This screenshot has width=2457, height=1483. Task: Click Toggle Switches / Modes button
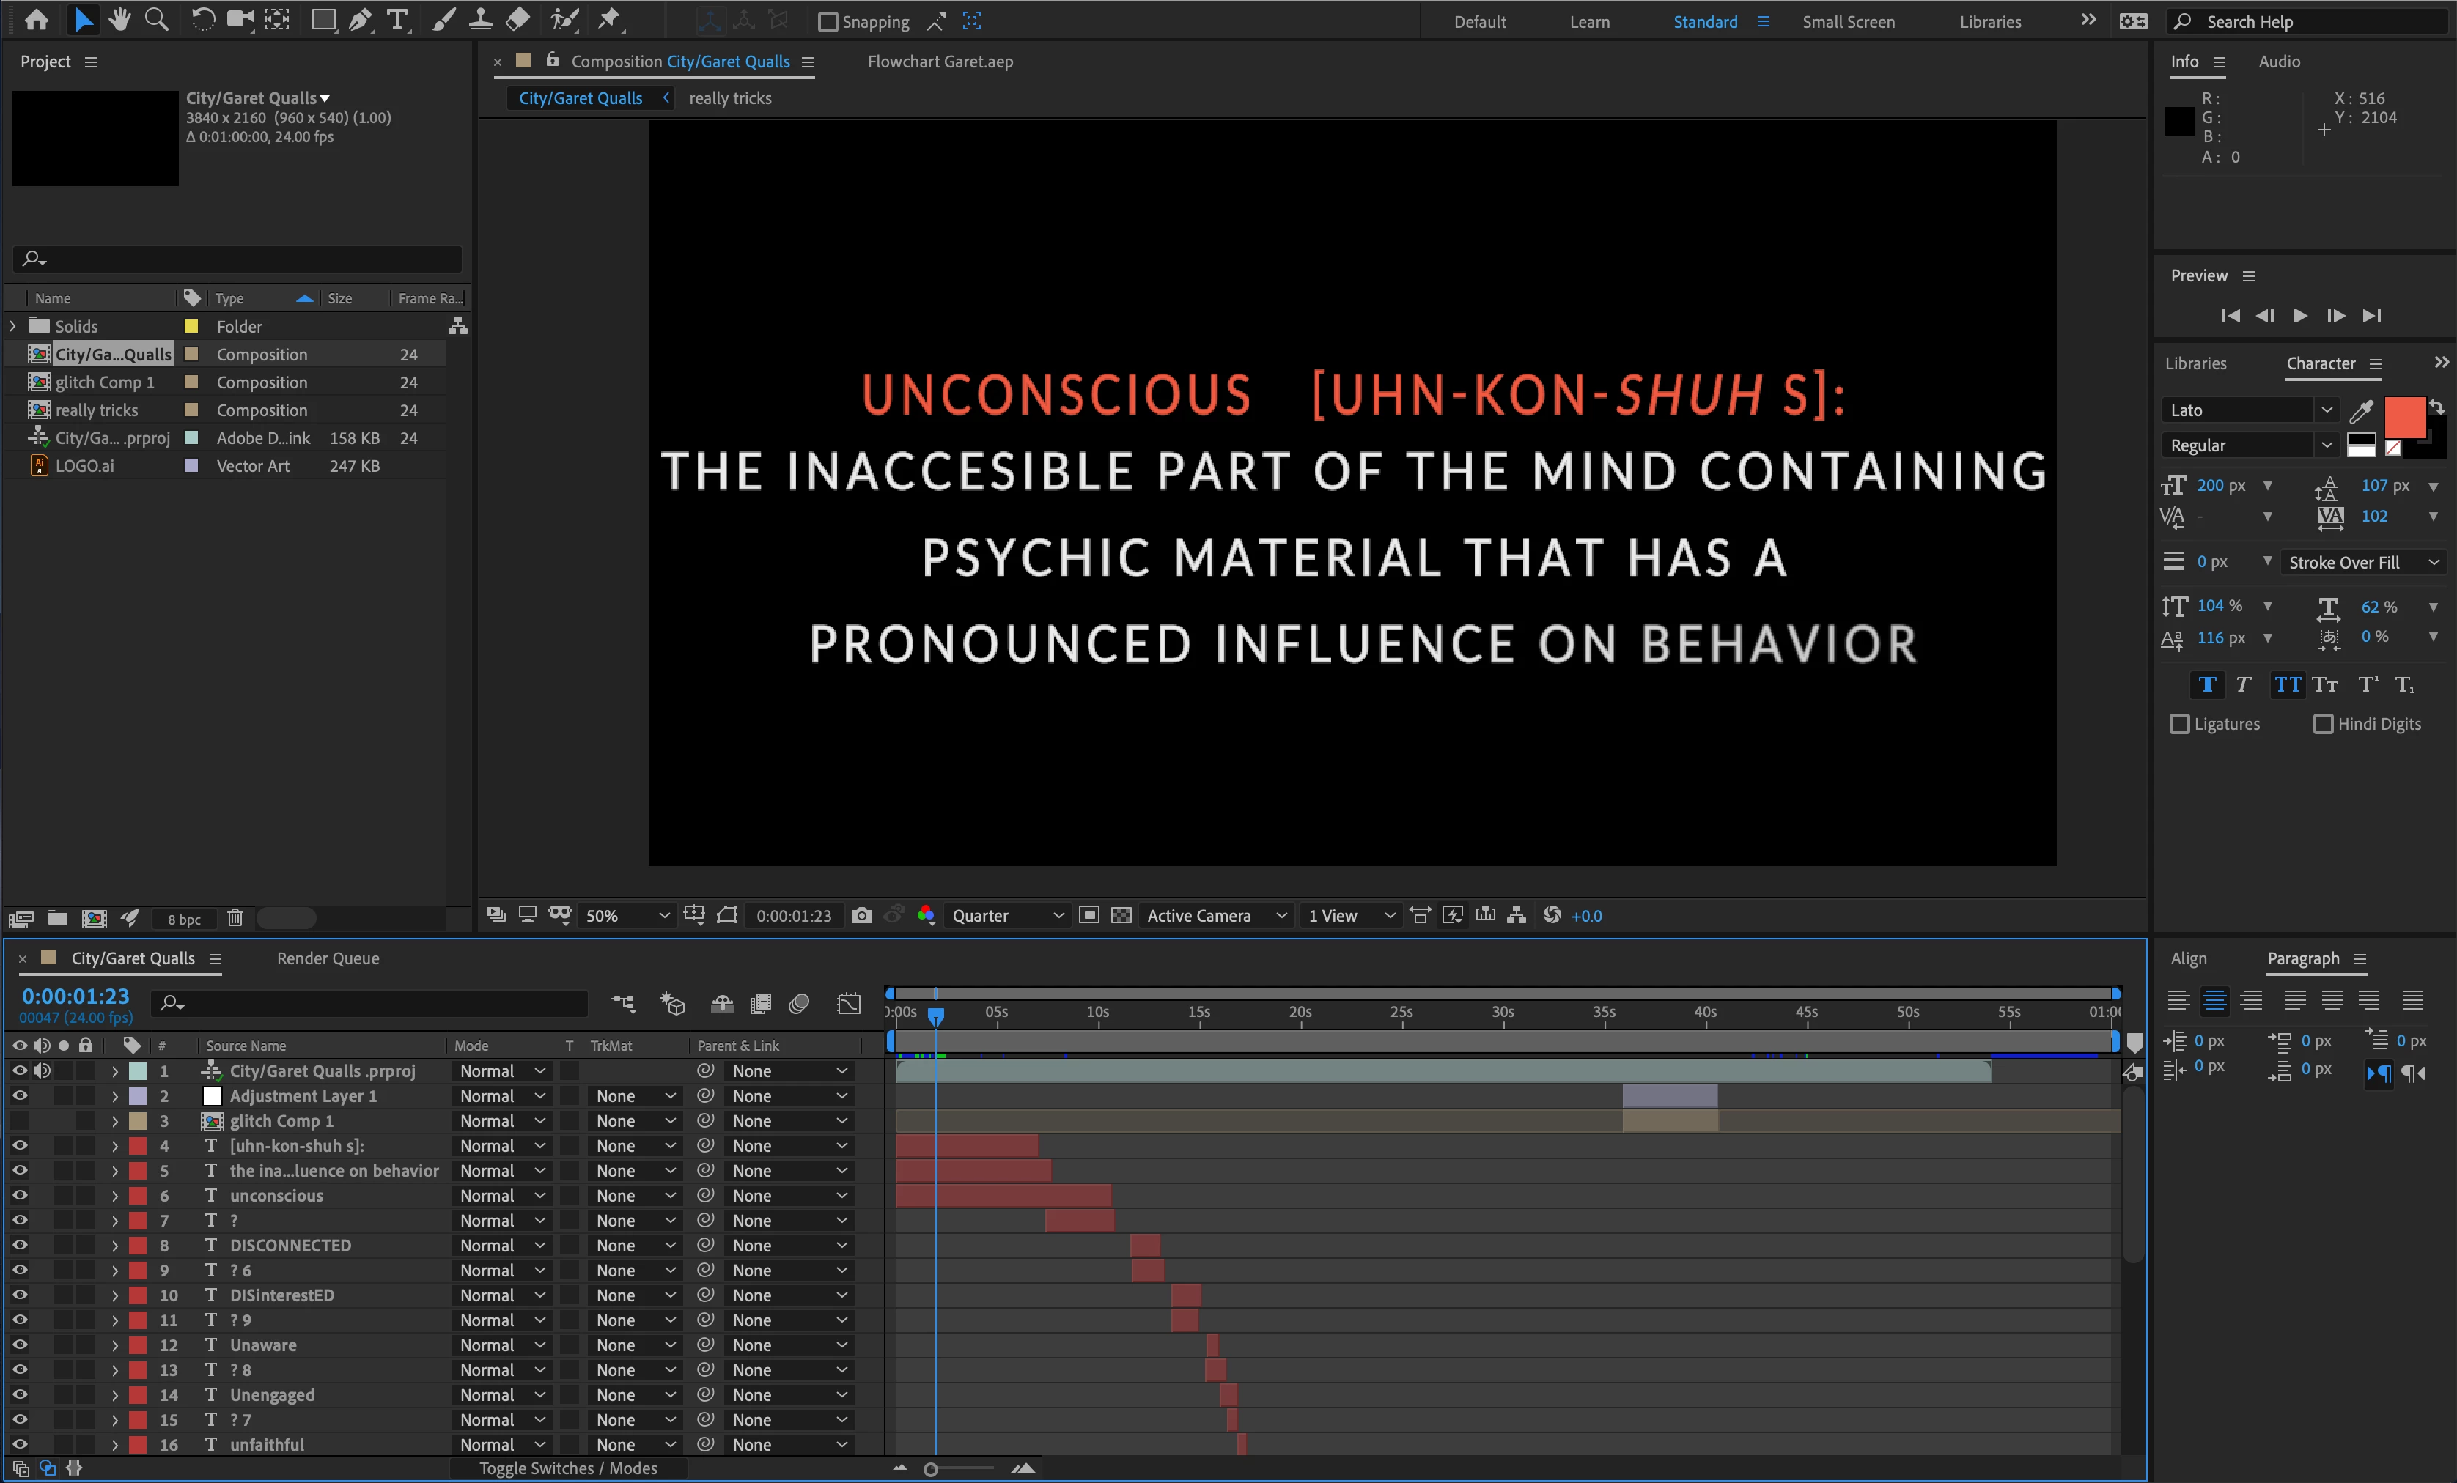tap(567, 1468)
